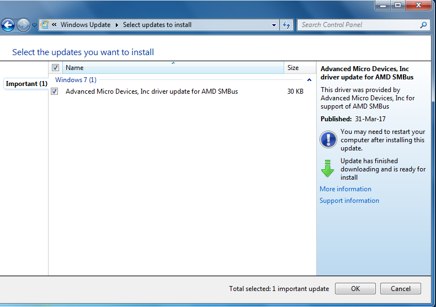Open the Support information link
Viewport: 436px width, 307px height.
(x=349, y=201)
